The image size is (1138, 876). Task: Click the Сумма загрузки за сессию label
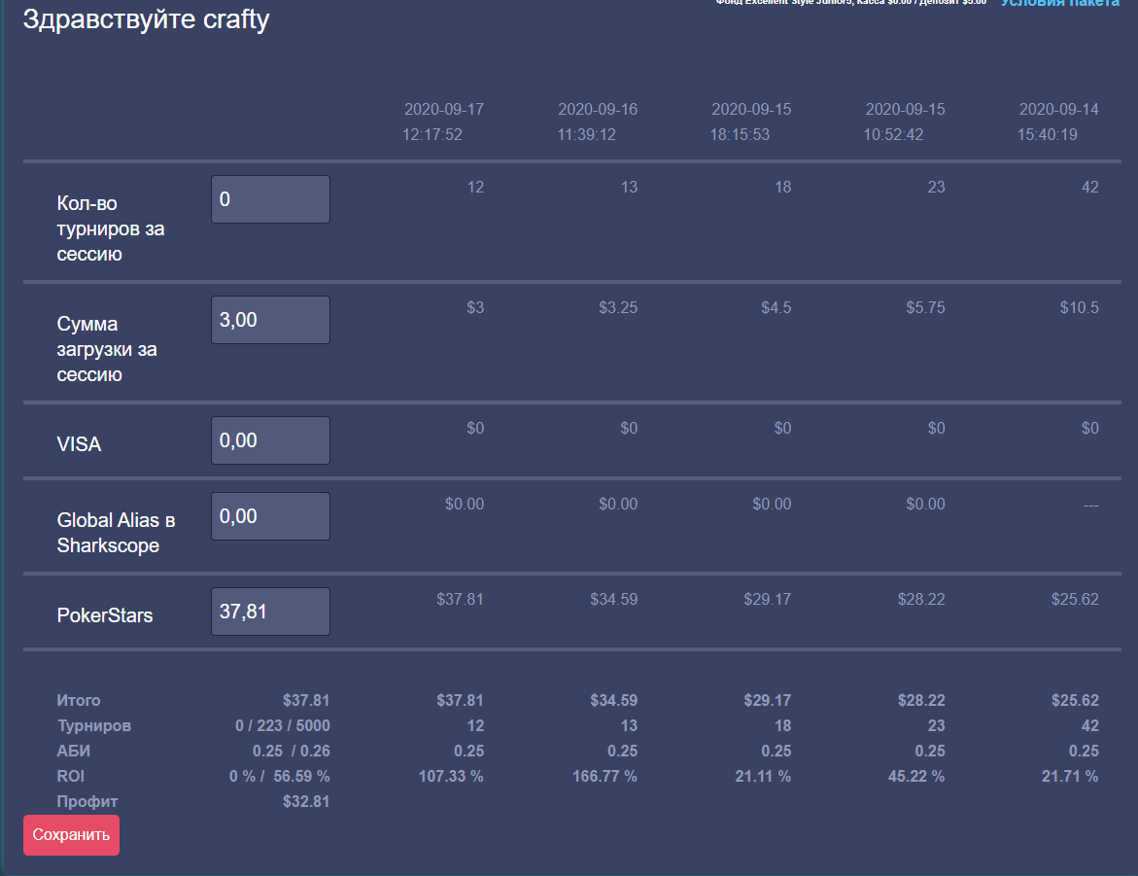pyautogui.click(x=107, y=349)
